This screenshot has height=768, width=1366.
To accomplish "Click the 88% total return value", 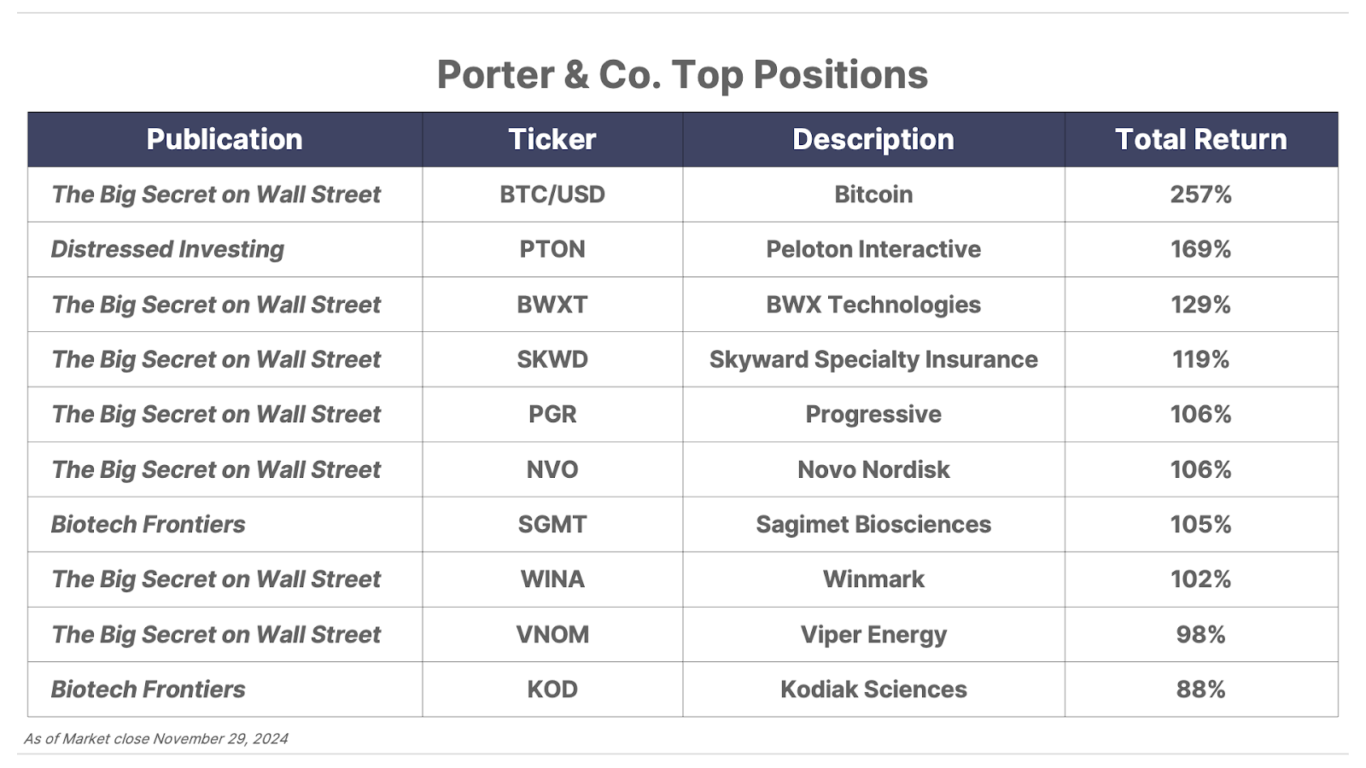I will pos(1201,689).
